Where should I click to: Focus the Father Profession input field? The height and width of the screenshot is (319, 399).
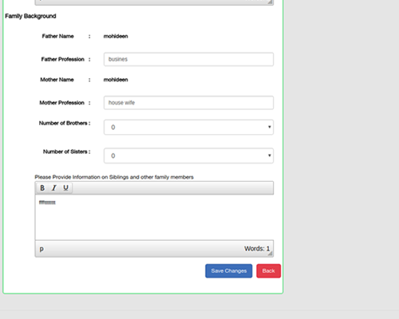188,59
